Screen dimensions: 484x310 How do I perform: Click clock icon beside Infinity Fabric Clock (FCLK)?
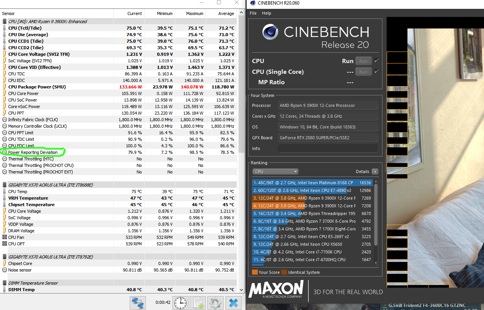pos(4,120)
